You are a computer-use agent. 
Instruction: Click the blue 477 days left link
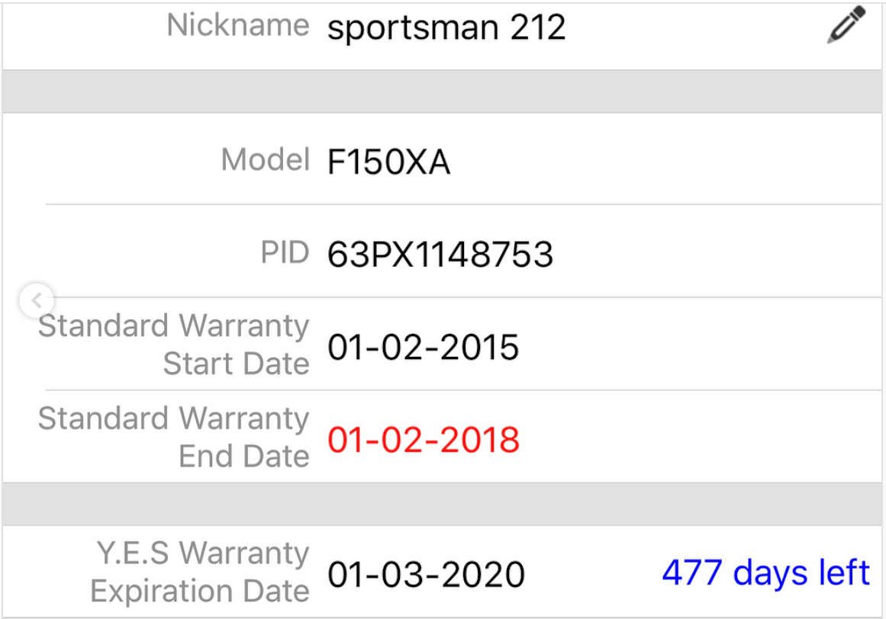765,572
